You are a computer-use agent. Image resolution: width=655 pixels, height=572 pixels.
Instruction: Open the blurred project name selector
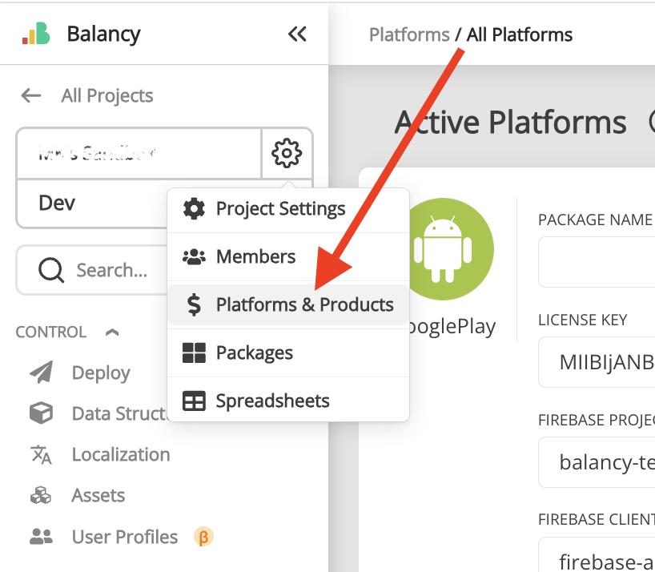139,153
